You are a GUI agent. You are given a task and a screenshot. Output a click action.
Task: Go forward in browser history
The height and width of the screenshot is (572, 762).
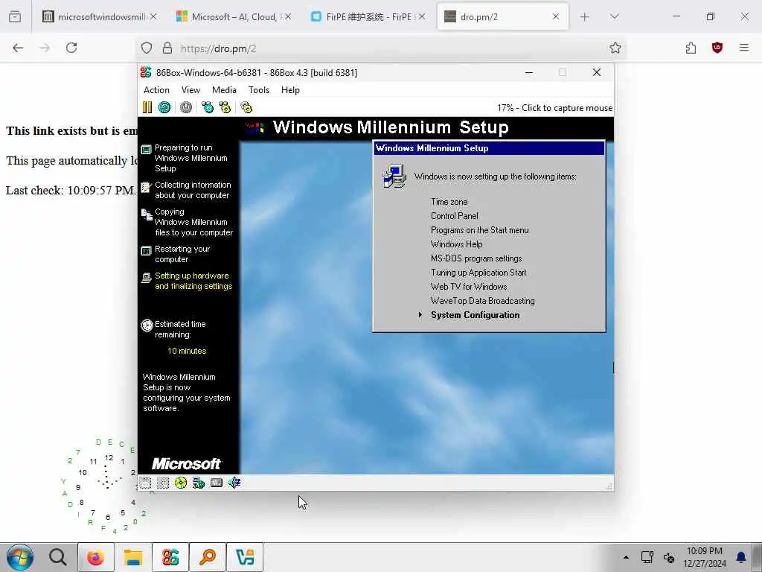[x=45, y=48]
